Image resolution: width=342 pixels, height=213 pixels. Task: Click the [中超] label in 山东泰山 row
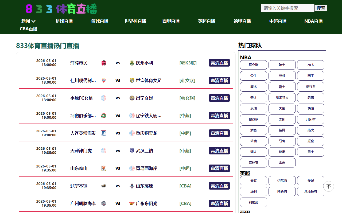185,169
